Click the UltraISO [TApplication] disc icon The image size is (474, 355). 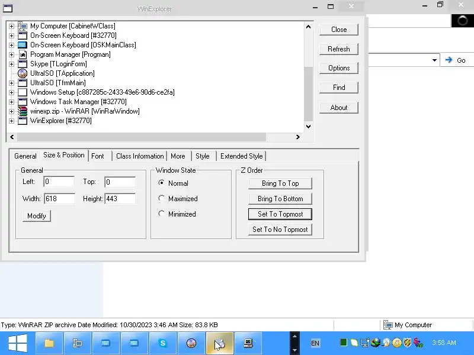tap(23, 73)
